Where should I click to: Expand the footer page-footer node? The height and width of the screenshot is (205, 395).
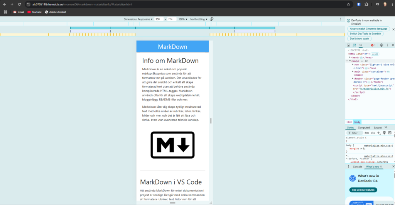tap(352, 79)
